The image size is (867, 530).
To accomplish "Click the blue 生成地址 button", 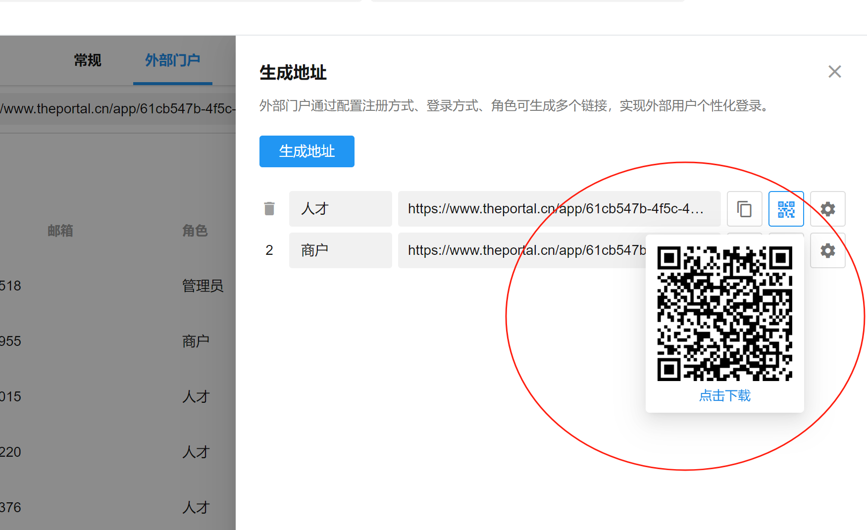I will 307,151.
